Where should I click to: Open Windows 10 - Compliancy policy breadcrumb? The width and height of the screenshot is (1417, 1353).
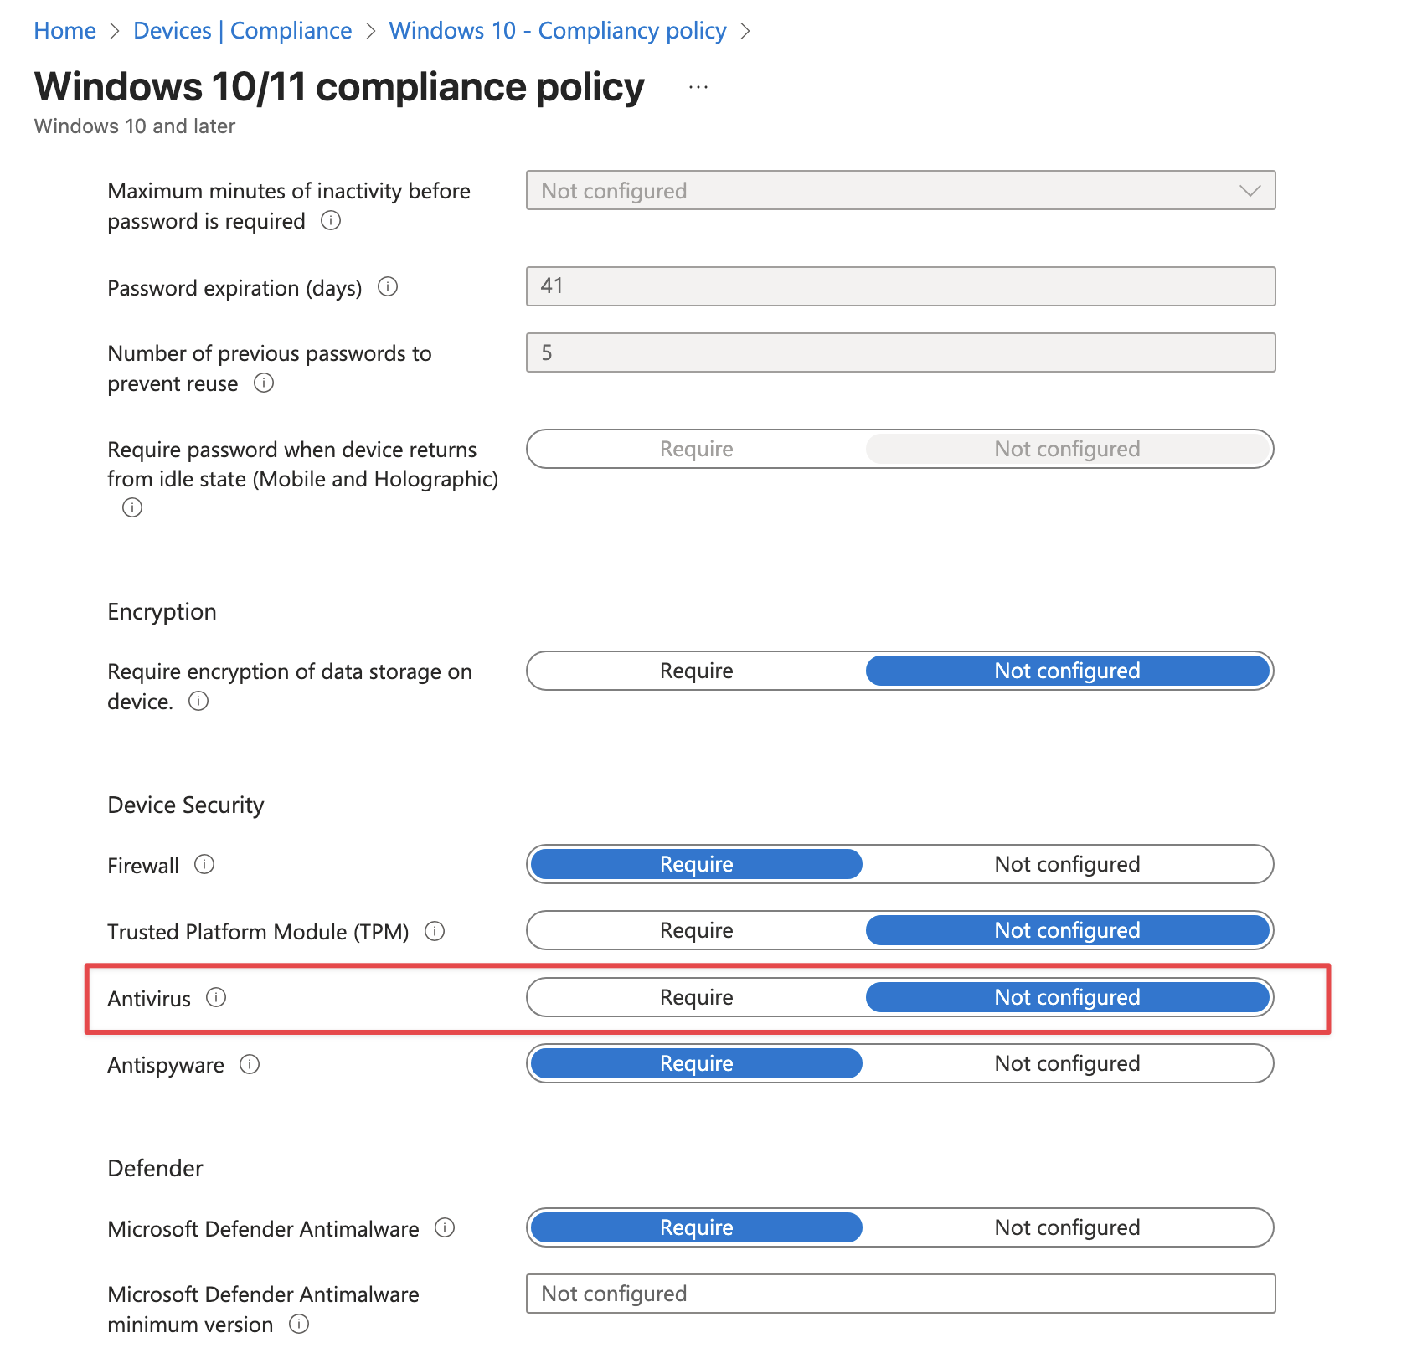[557, 31]
